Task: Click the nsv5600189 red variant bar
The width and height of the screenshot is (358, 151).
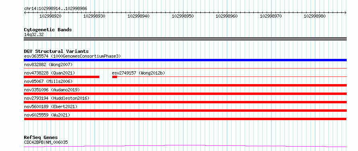Action: point(185,111)
